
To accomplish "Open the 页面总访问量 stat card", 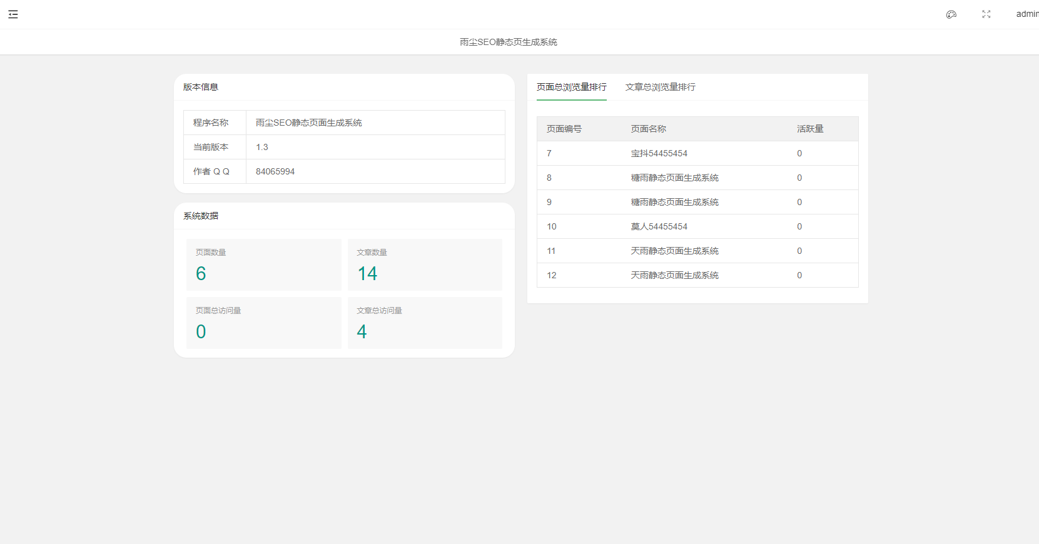I will pyautogui.click(x=263, y=323).
